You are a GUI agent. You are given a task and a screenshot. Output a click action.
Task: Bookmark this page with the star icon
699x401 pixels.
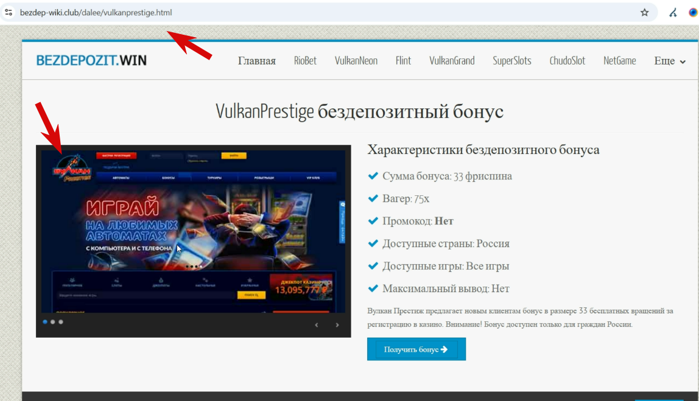[x=645, y=13]
